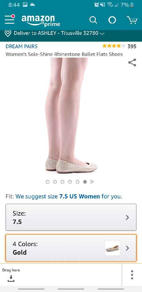Open the DREAM PAIRS brand link
The image size is (142, 292).
pyautogui.click(x=21, y=46)
